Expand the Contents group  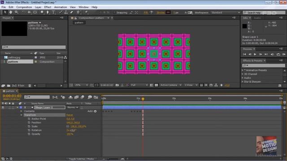(21, 111)
